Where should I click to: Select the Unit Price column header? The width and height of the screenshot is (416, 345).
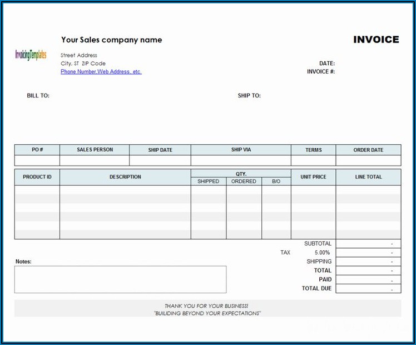point(313,177)
